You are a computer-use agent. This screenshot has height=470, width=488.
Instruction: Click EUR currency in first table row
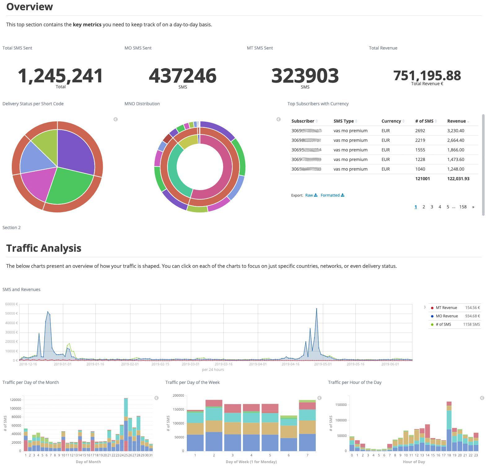pos(385,131)
